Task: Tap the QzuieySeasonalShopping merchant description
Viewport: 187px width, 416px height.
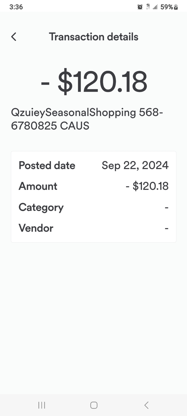Action: point(87,119)
